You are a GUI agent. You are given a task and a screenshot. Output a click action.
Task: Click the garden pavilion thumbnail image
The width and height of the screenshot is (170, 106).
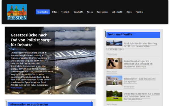(x=114, y=96)
